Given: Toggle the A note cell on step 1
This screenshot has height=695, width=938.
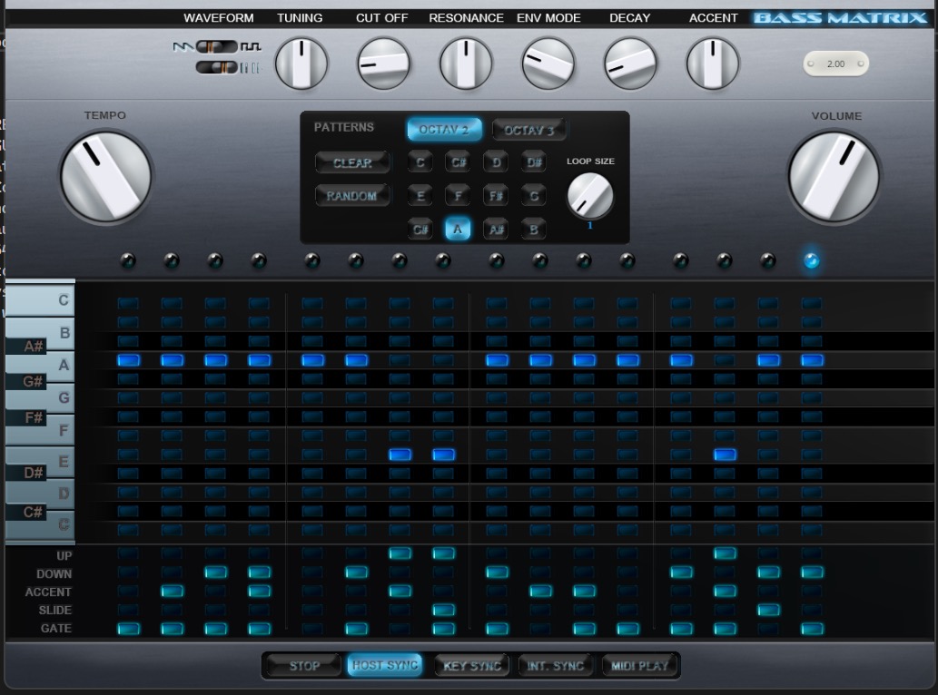Looking at the screenshot, I should coord(128,360).
